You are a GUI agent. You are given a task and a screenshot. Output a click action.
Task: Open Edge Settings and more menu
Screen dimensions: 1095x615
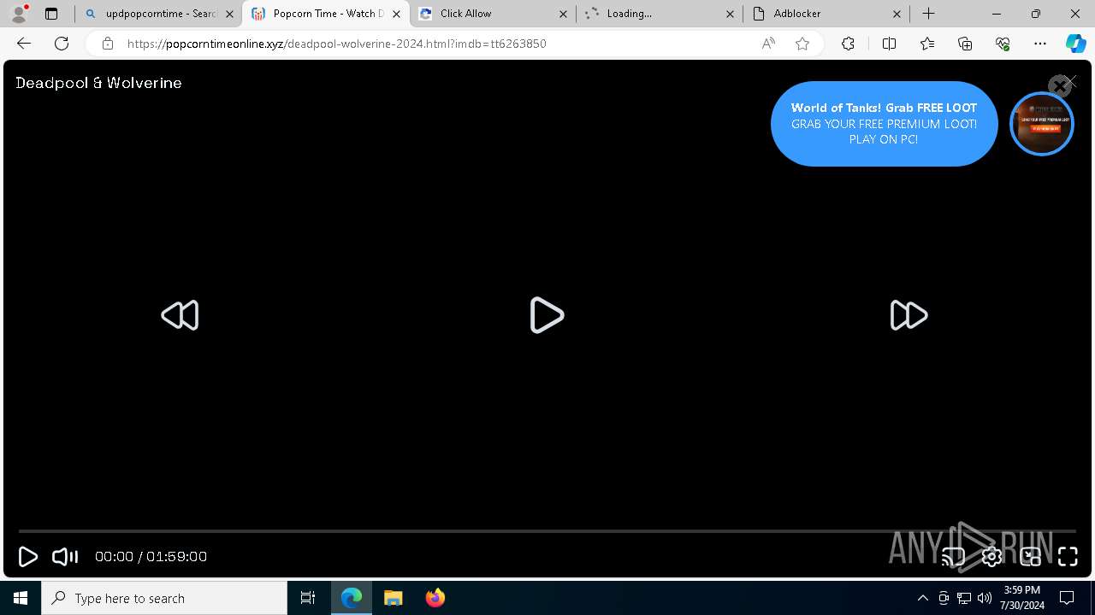point(1040,44)
